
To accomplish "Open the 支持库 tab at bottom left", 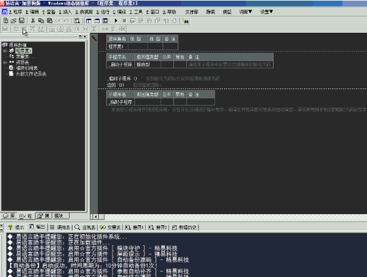I will pyautogui.click(x=10, y=216).
